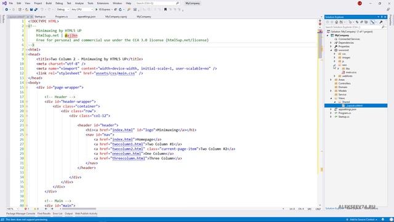Screen dimensions: 394x222
Task: Start debugging with IIS Express button
Action: [x=103, y=10]
